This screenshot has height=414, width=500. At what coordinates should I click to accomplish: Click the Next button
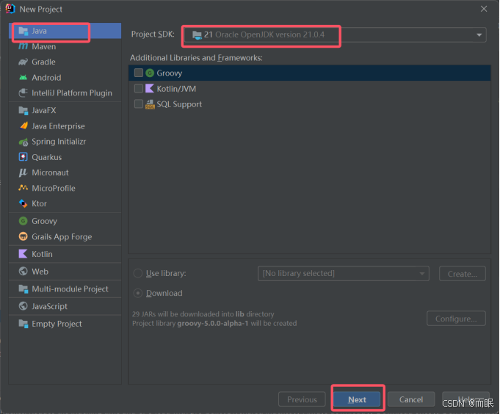357,399
